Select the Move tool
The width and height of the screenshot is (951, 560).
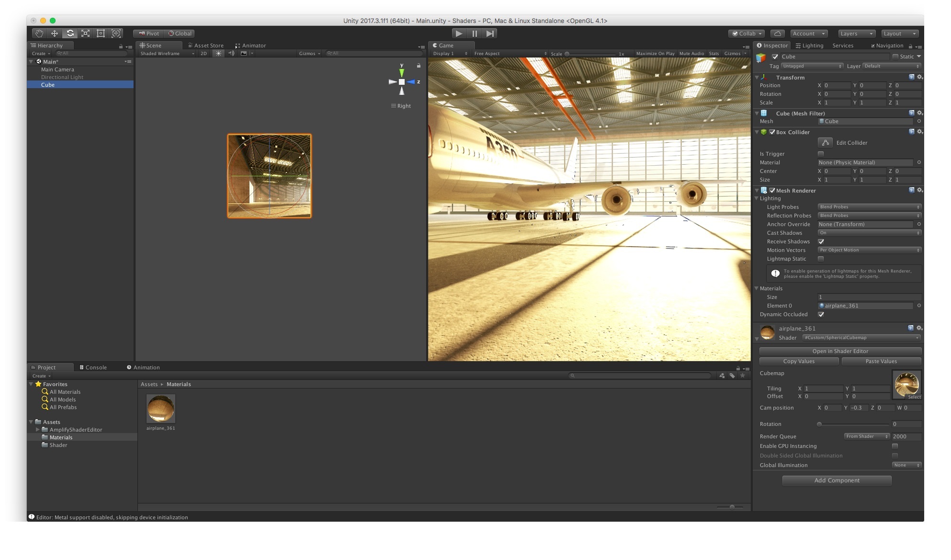[54, 34]
